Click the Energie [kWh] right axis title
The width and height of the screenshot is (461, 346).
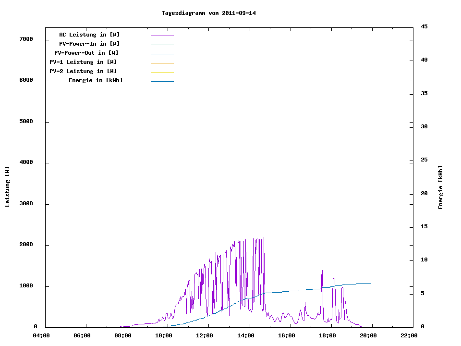tap(440, 187)
